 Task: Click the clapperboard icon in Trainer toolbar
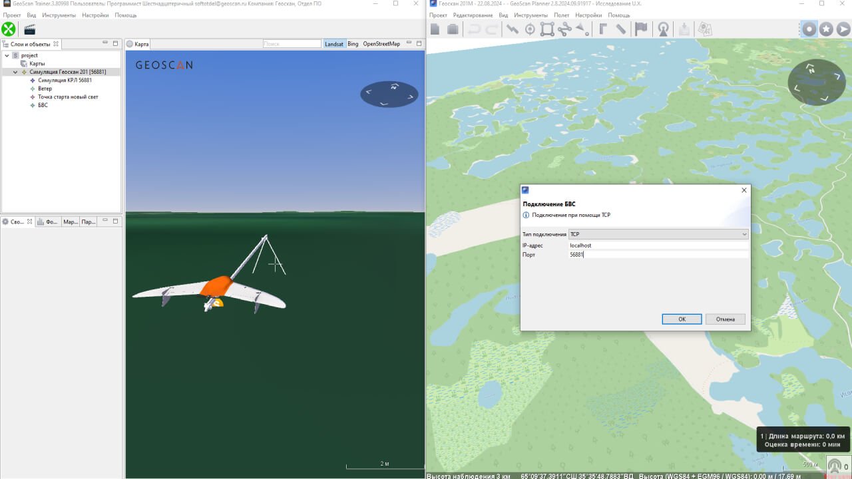coord(29,29)
